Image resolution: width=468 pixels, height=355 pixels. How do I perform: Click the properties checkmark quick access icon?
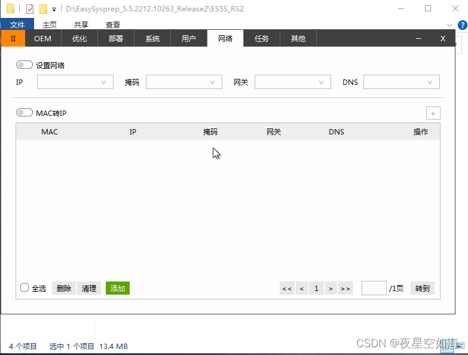click(x=30, y=9)
